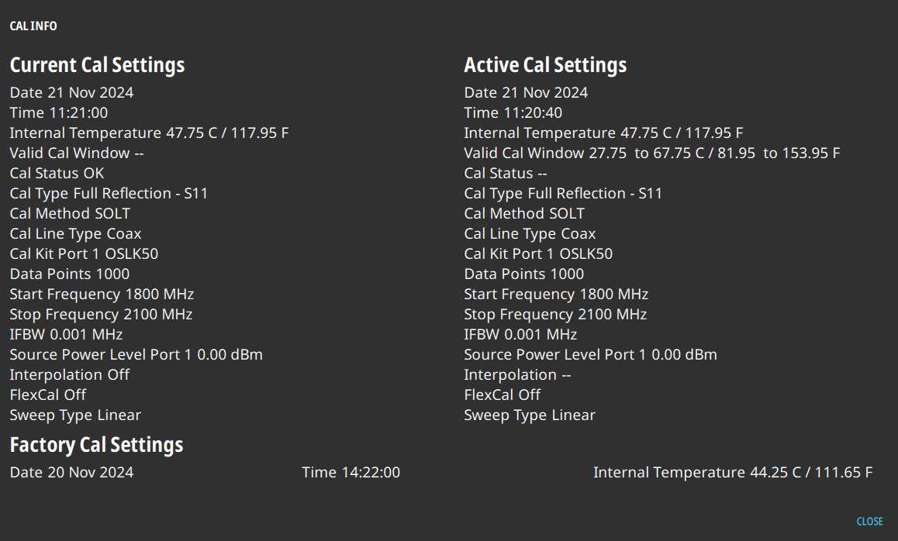
Task: Click the Factory Cal Settings heading
Action: 96,445
